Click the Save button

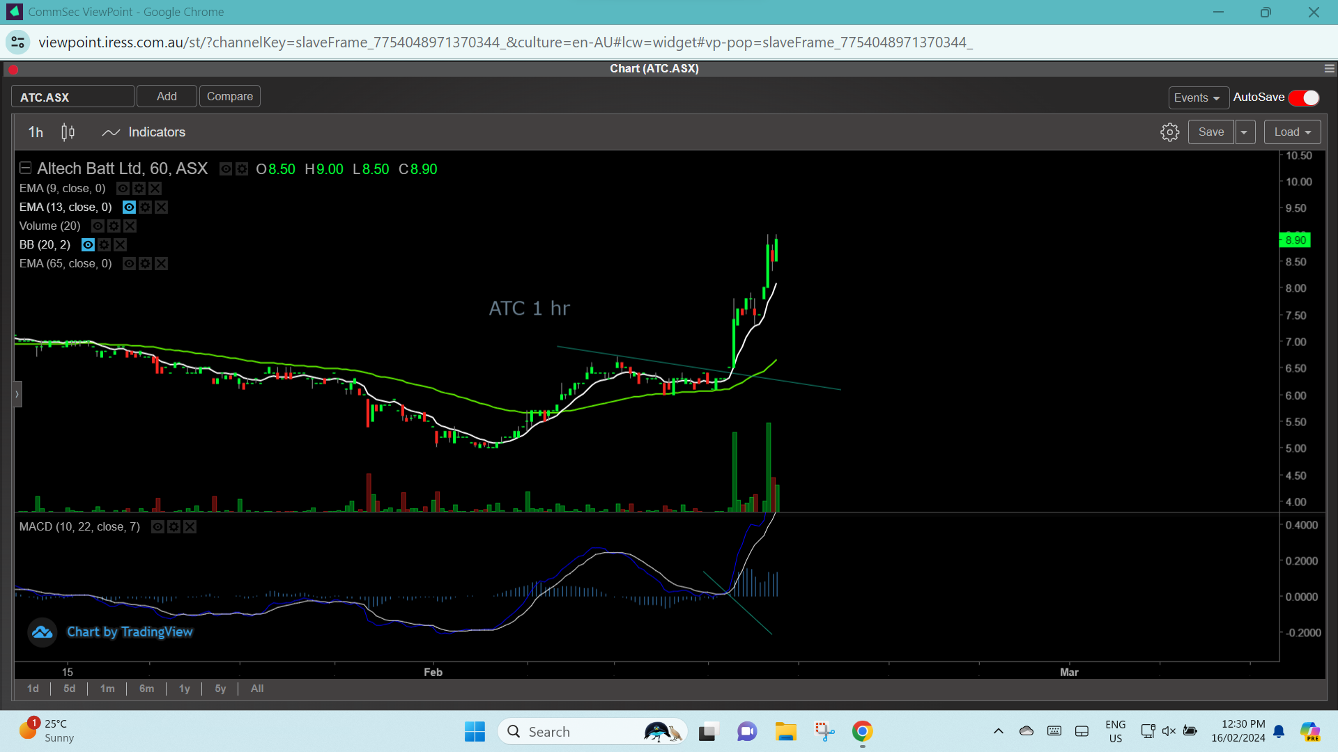pos(1211,132)
